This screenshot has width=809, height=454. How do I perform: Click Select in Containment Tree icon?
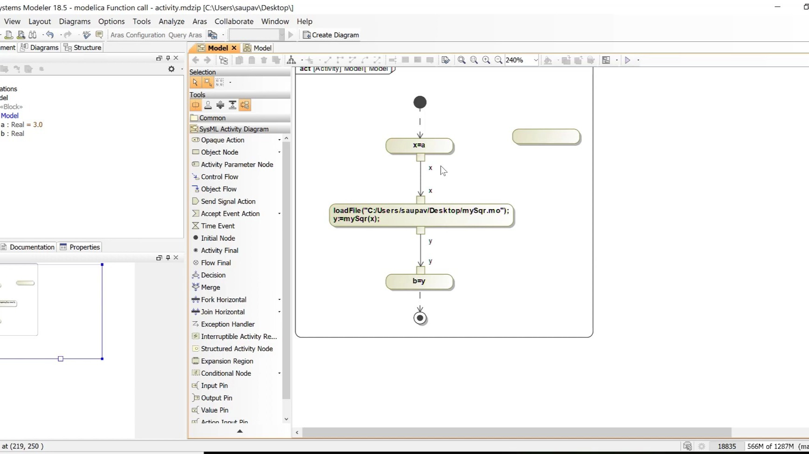click(224, 60)
